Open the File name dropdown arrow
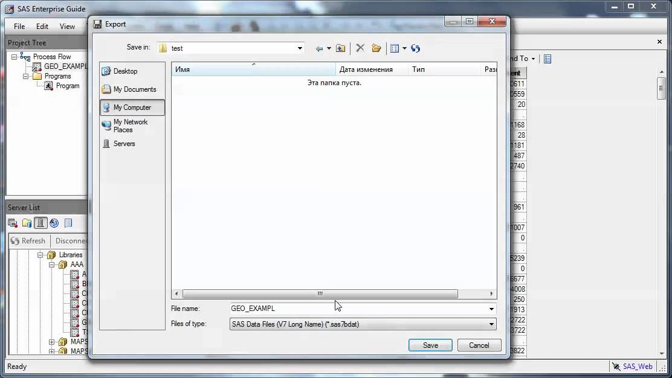Image resolution: width=672 pixels, height=378 pixels. tap(491, 309)
